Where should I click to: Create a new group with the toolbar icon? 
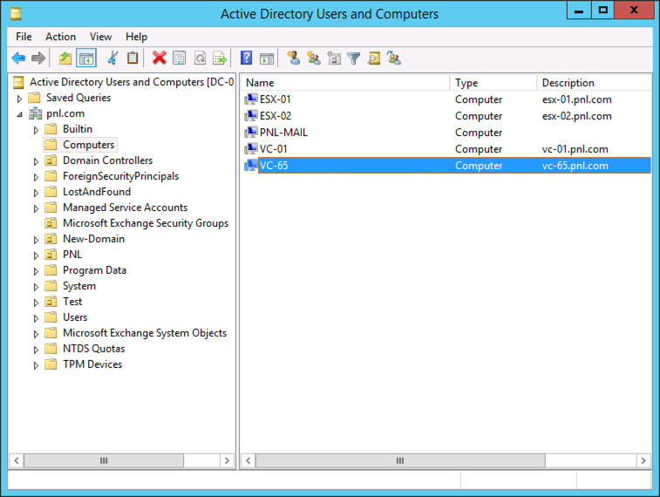(314, 58)
